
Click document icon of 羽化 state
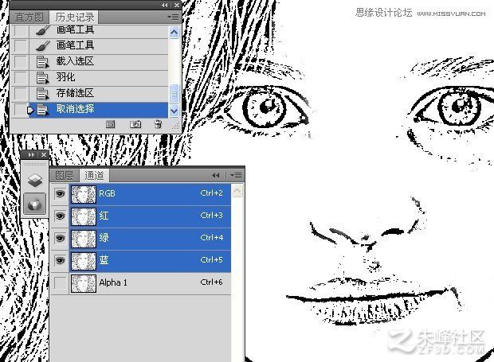pos(42,78)
